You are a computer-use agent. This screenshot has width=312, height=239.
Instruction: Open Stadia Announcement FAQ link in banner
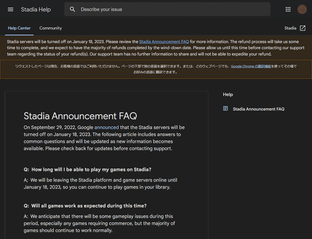click(x=164, y=42)
